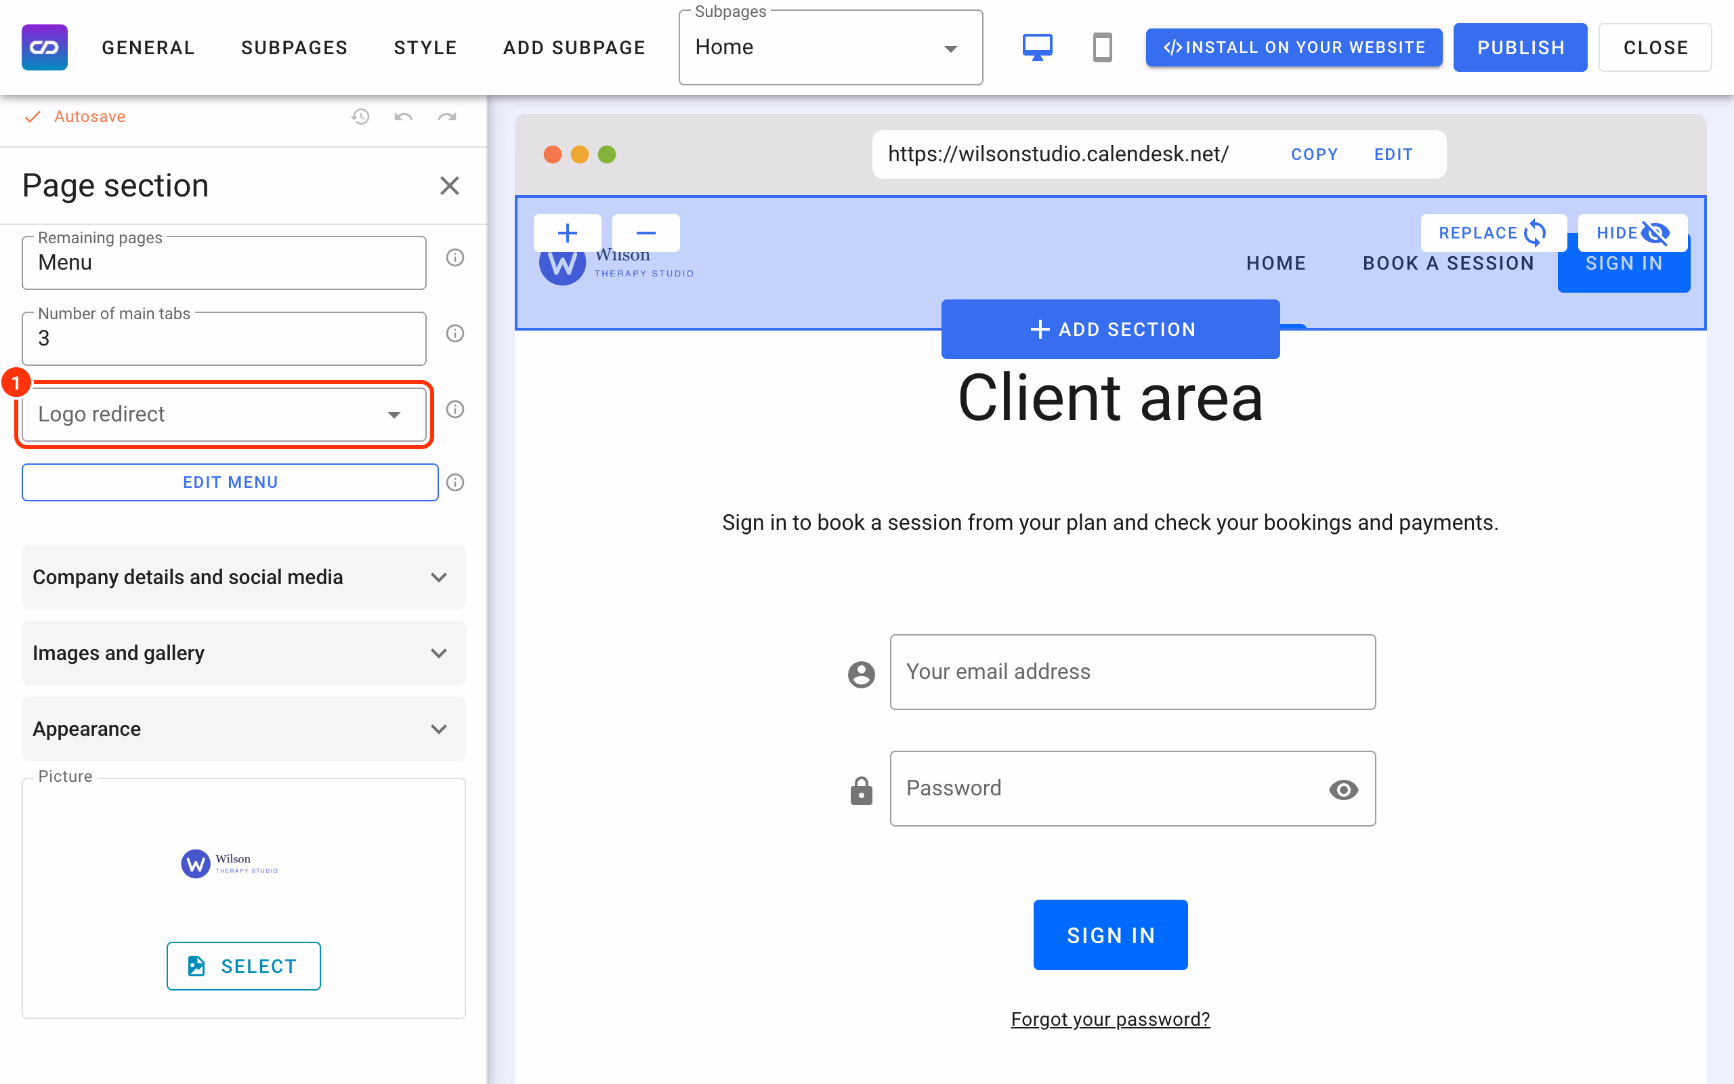Click info icon next to Remaining pages
This screenshot has height=1084, width=1734.
[455, 257]
